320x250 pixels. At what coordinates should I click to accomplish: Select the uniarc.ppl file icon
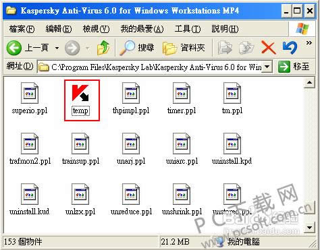pyautogui.click(x=182, y=144)
